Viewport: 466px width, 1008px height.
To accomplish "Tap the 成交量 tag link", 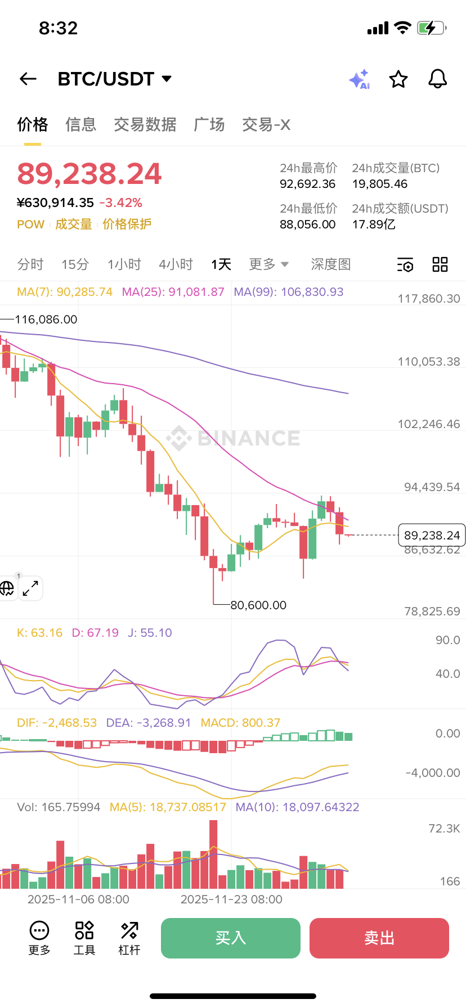I will [x=74, y=224].
